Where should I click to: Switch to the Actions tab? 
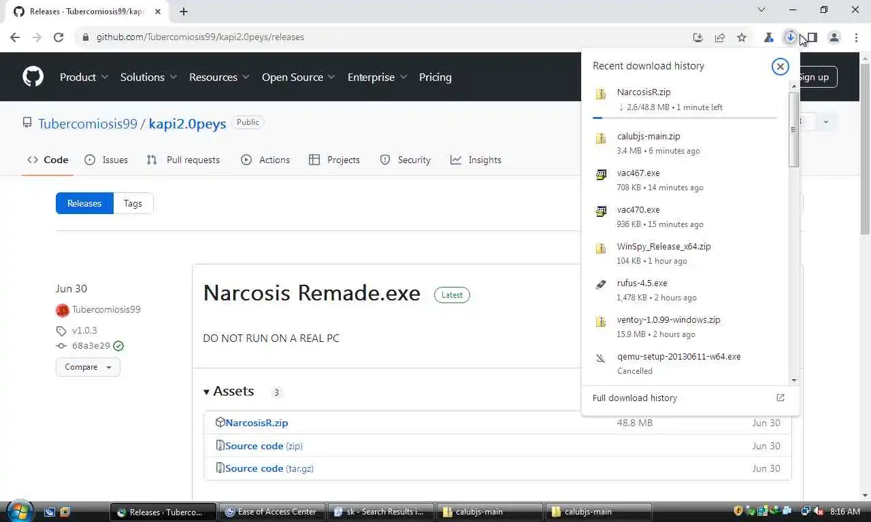265,160
